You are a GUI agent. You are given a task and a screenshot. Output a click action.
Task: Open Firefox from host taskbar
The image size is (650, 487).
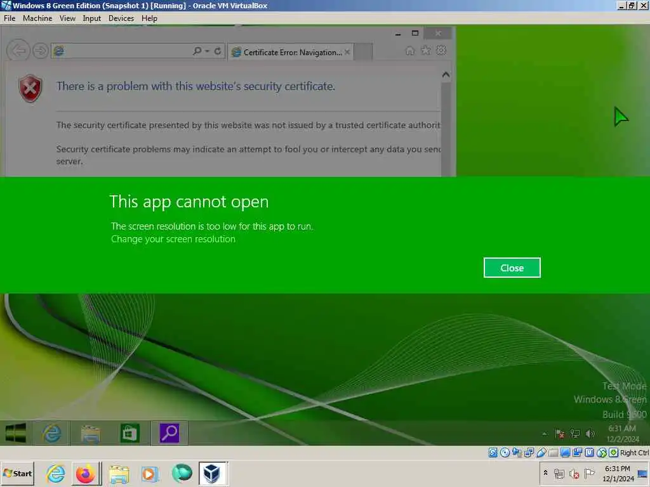click(86, 474)
